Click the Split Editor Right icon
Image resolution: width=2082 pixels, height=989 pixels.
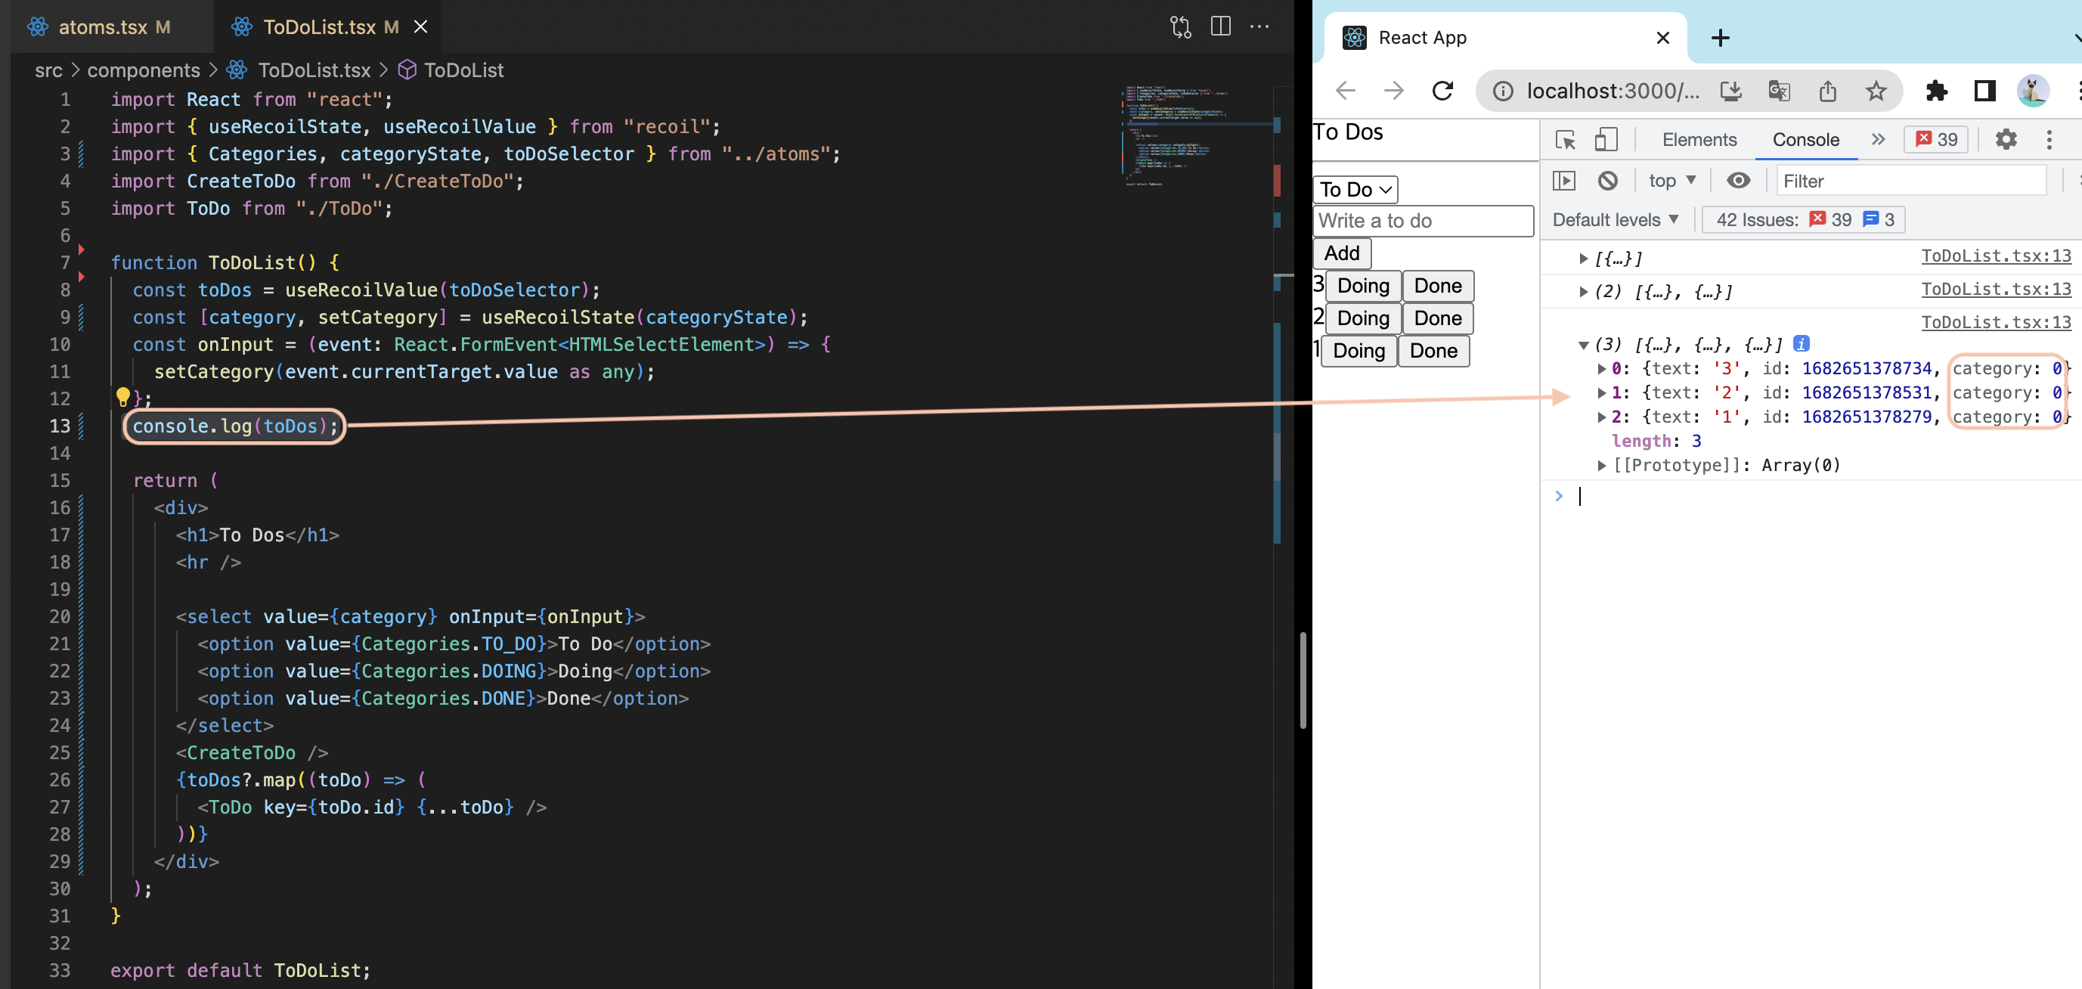[1220, 26]
